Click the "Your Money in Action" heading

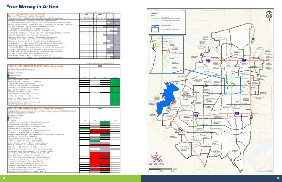point(32,7)
